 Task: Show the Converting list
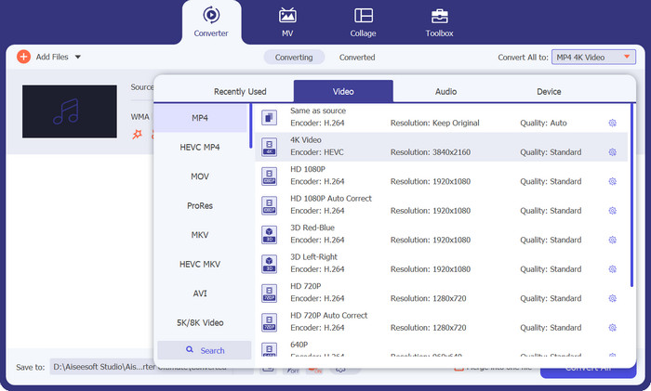click(294, 58)
